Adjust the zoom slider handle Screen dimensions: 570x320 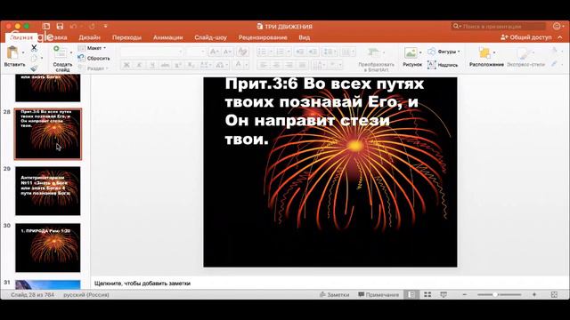[x=495, y=294]
